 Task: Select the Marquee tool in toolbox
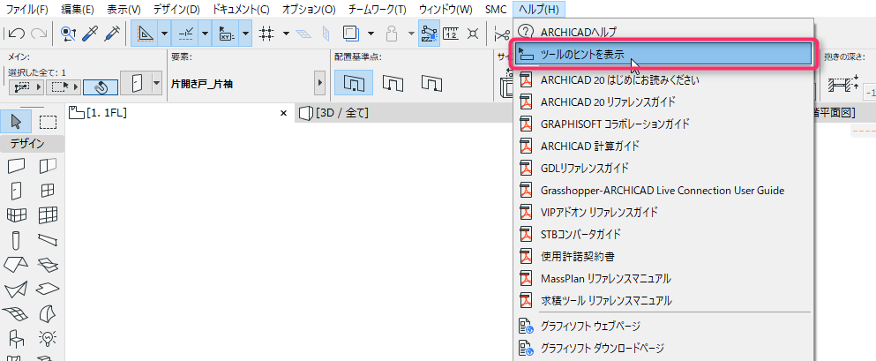(48, 122)
